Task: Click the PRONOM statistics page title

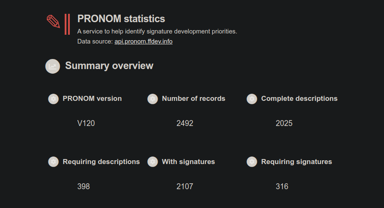Action: click(x=121, y=19)
